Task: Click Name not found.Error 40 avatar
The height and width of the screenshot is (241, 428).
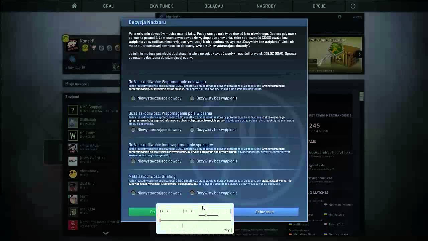Action: [x=73, y=225]
